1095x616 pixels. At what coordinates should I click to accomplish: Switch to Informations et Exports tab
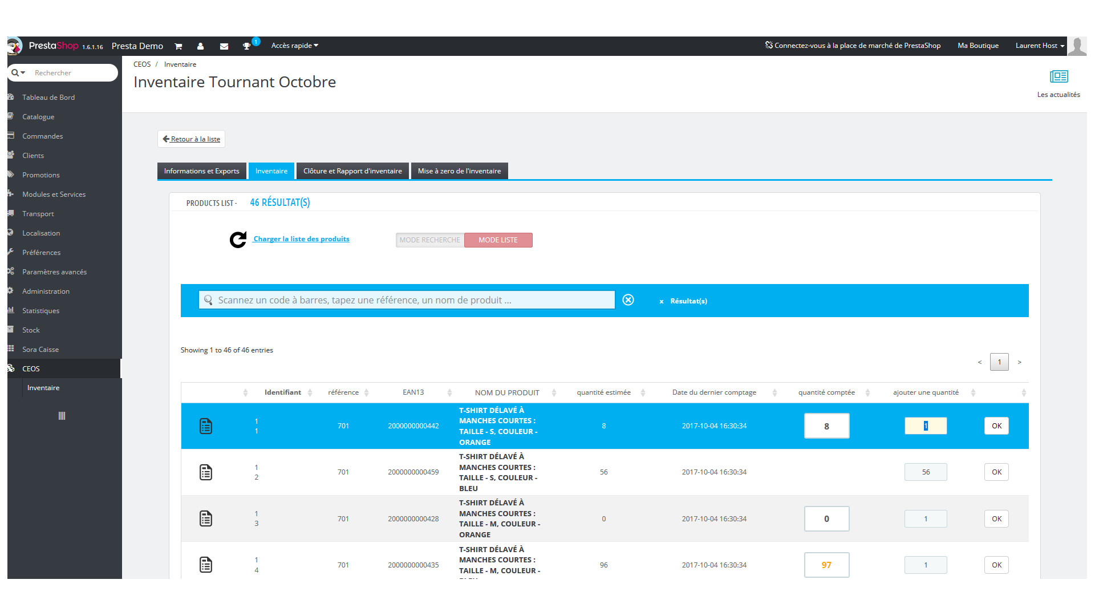(201, 171)
